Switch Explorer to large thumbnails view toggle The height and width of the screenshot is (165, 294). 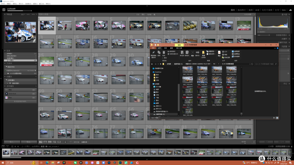[277, 118]
